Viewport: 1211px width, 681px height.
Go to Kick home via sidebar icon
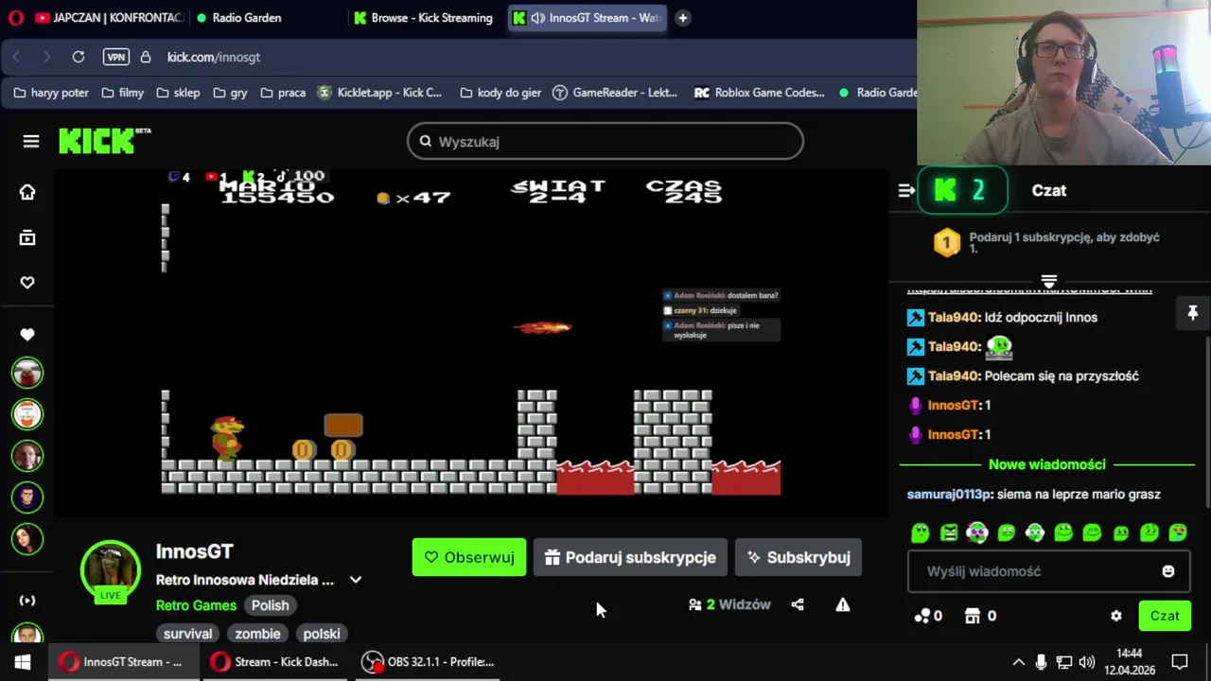coord(27,192)
